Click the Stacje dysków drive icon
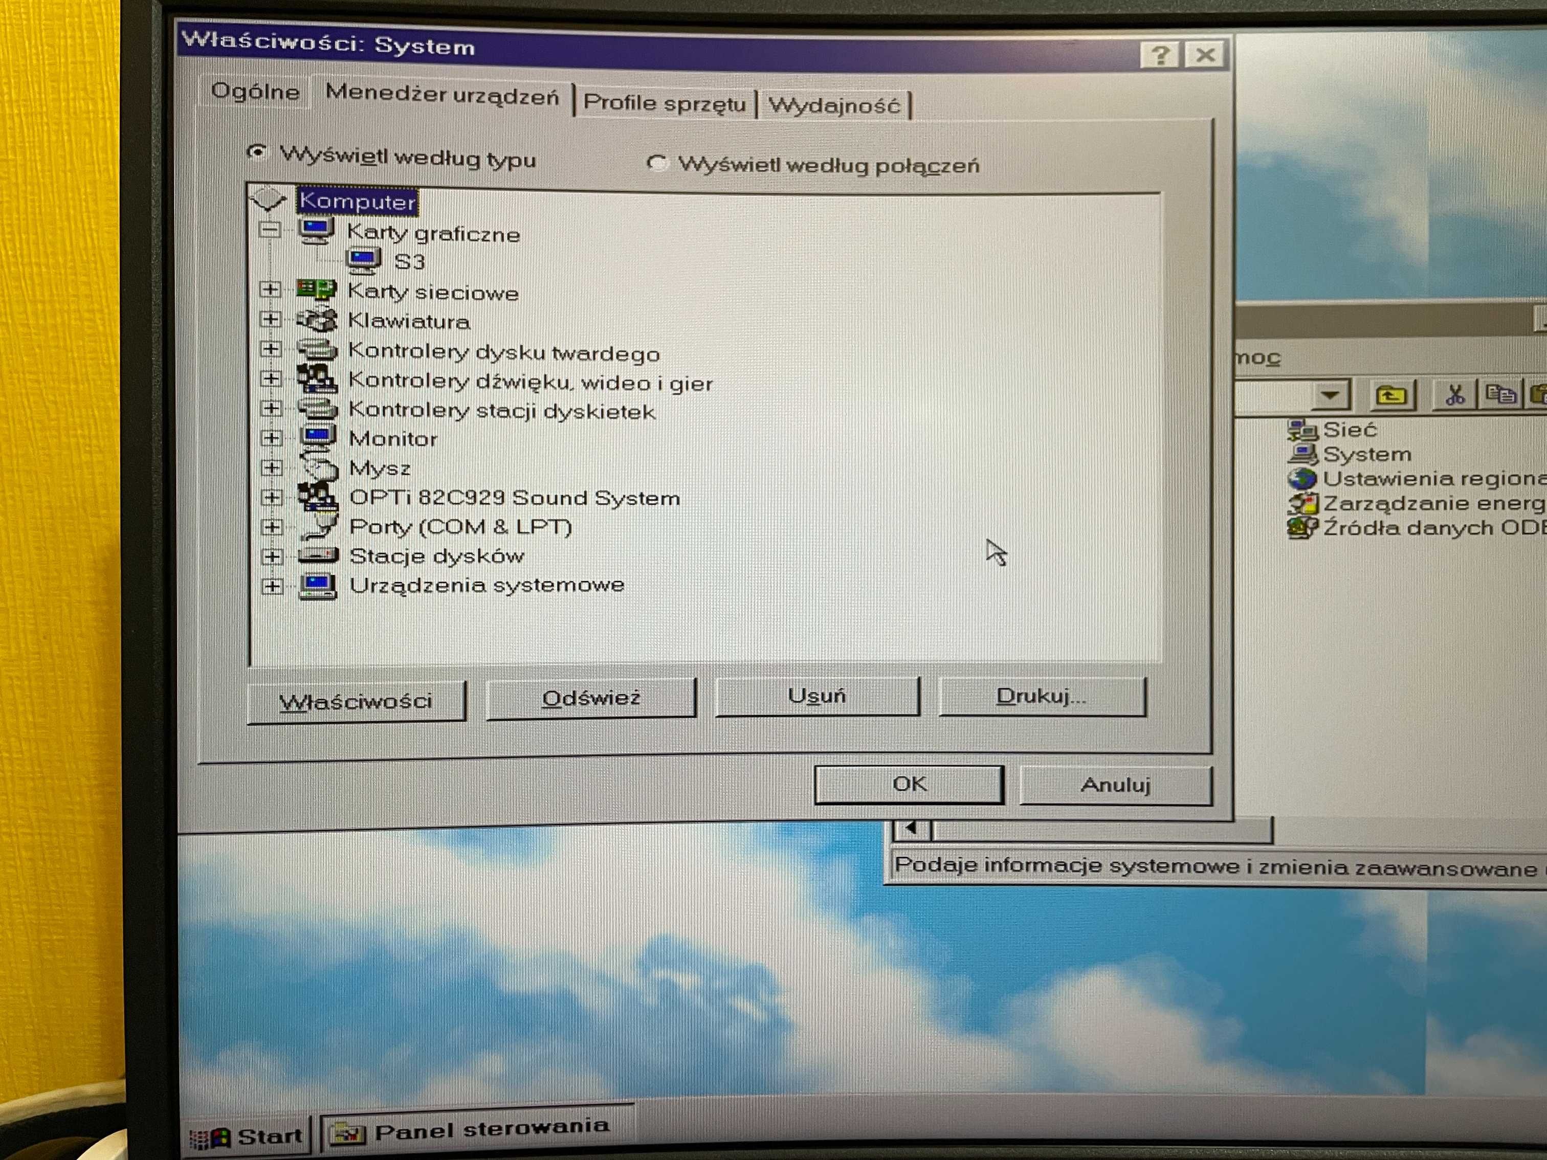This screenshot has height=1160, width=1547. click(x=319, y=555)
